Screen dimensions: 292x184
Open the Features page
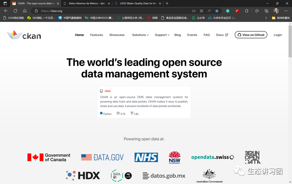pos(97,35)
